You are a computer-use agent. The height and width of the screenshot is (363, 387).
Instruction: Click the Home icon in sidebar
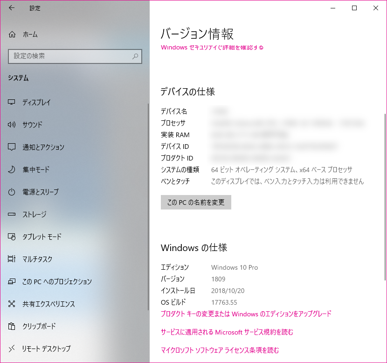point(12,35)
